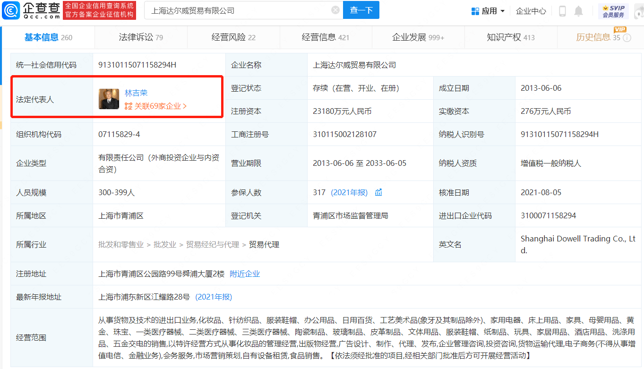
Task: Switch to the 企业发展 tab
Action: pyautogui.click(x=418, y=37)
